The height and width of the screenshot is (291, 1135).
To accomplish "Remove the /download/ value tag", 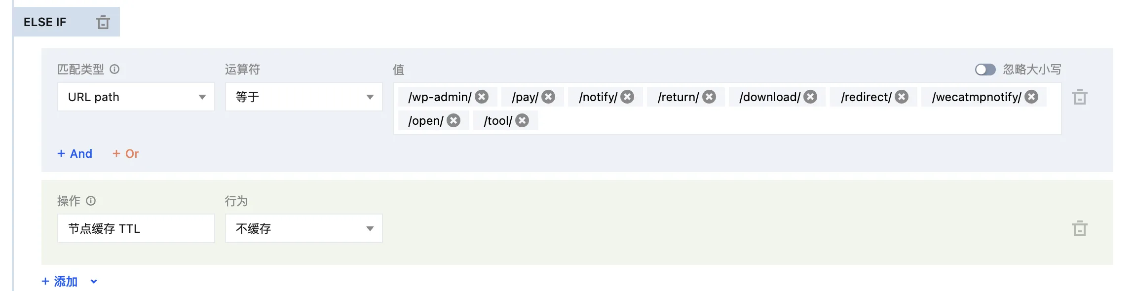I will pyautogui.click(x=810, y=97).
